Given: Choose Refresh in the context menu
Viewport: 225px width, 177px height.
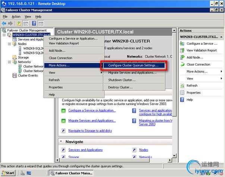Looking at the screenshot, I should coord(74,80).
